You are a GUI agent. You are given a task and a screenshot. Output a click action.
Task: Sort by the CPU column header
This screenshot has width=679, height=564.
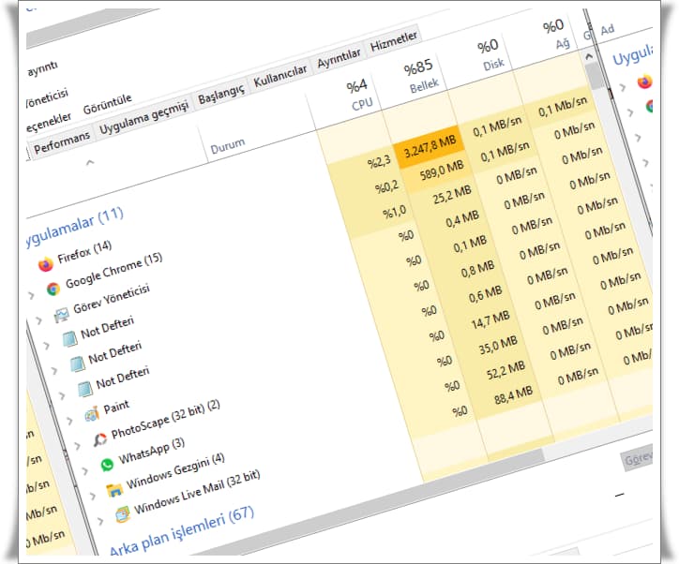(x=358, y=95)
